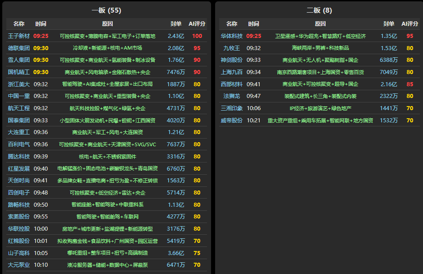Select 西部材料 in the 二板 panel
This screenshot has width=423, height=274.
point(231,84)
